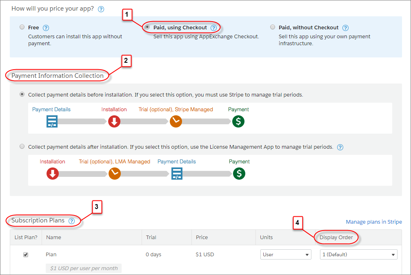Click the 'Subscription Plans' heading text
Image resolution: width=411 pixels, height=275 pixels.
pos(38,220)
